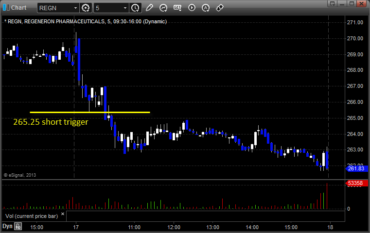Screen dimensions: 370x233
Task: Click the 13:00 time axis label
Action: (213, 227)
